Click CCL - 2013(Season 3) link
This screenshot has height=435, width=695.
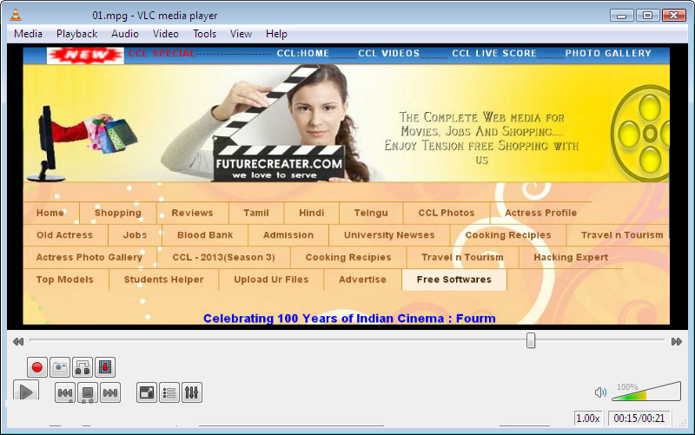tap(224, 257)
